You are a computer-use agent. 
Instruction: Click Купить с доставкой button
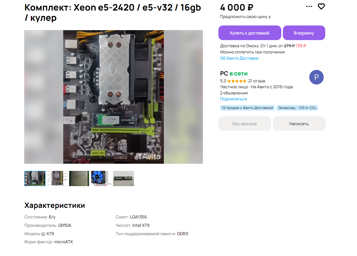(250, 33)
